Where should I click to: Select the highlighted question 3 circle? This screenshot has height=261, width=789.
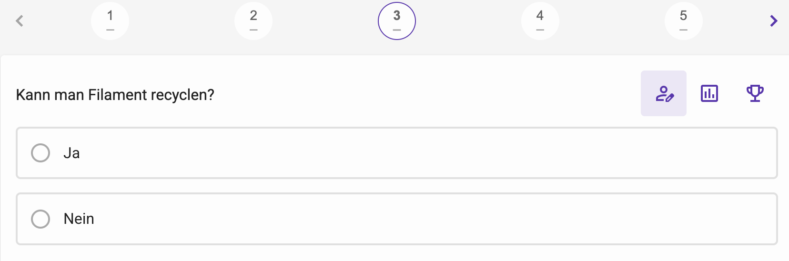coord(397,21)
